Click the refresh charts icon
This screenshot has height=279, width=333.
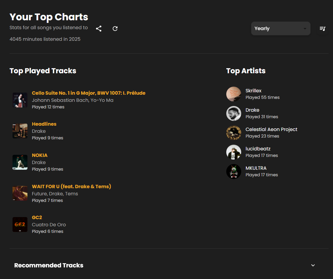pyautogui.click(x=115, y=29)
